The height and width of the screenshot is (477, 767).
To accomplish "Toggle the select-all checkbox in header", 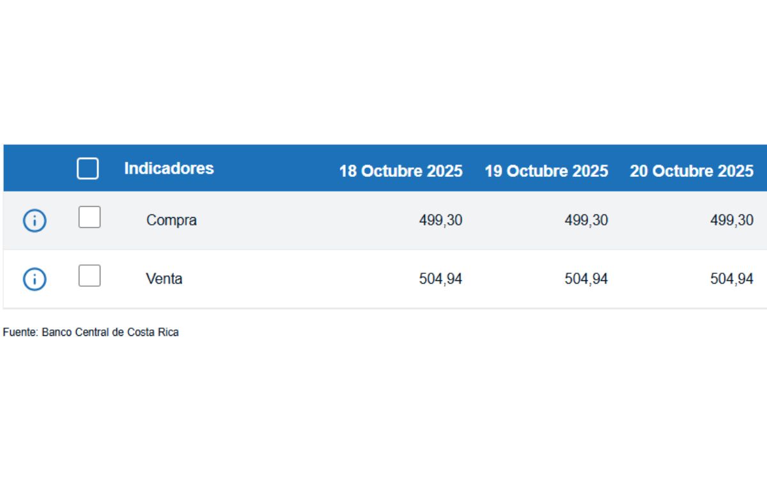I will click(88, 169).
